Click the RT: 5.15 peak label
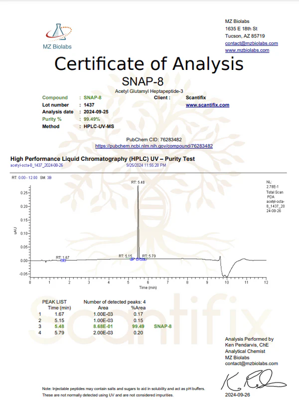This screenshot has width=299, height=414. pyautogui.click(x=125, y=256)
